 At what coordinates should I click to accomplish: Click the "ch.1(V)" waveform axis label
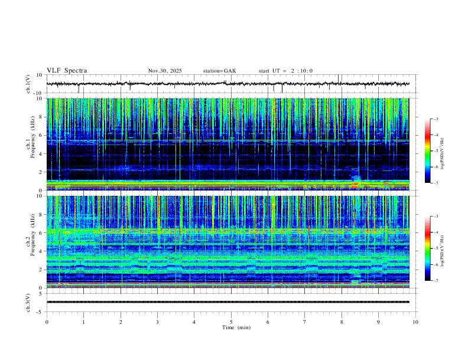(28, 84)
